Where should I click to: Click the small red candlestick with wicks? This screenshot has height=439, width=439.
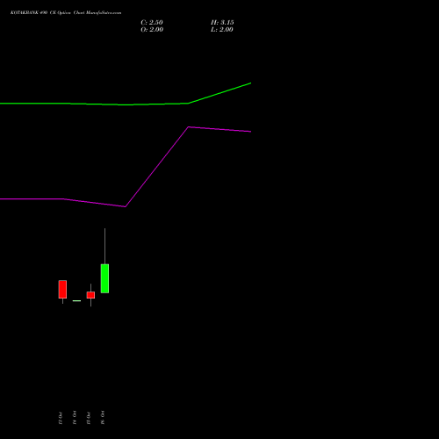(x=90, y=295)
